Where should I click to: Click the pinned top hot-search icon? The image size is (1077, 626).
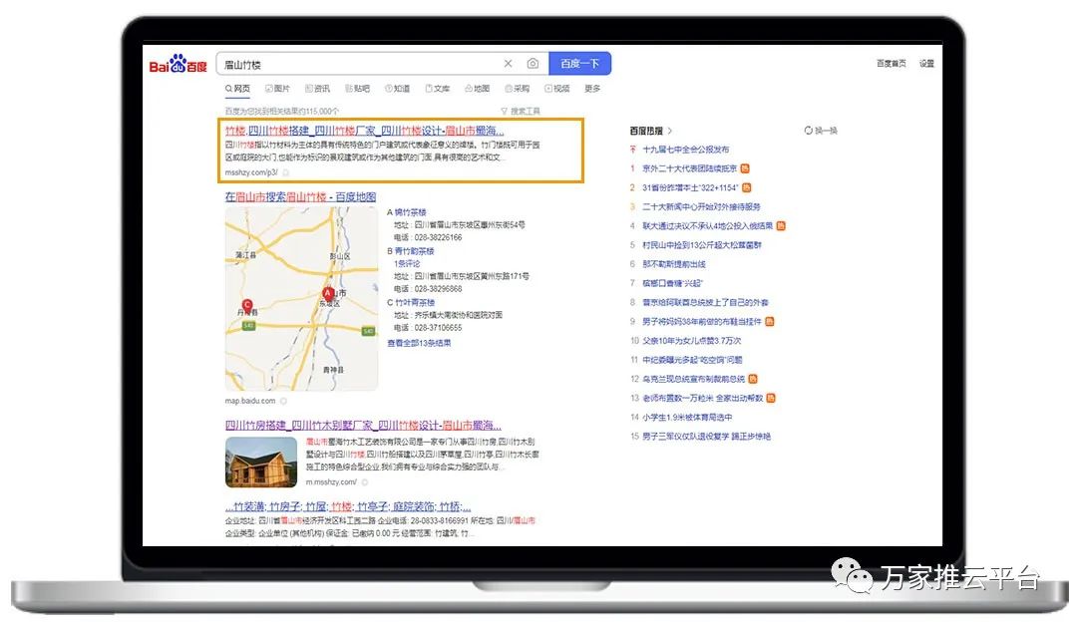pyautogui.click(x=633, y=150)
